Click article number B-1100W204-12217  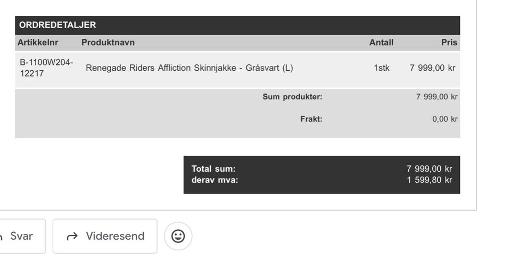tap(46, 68)
